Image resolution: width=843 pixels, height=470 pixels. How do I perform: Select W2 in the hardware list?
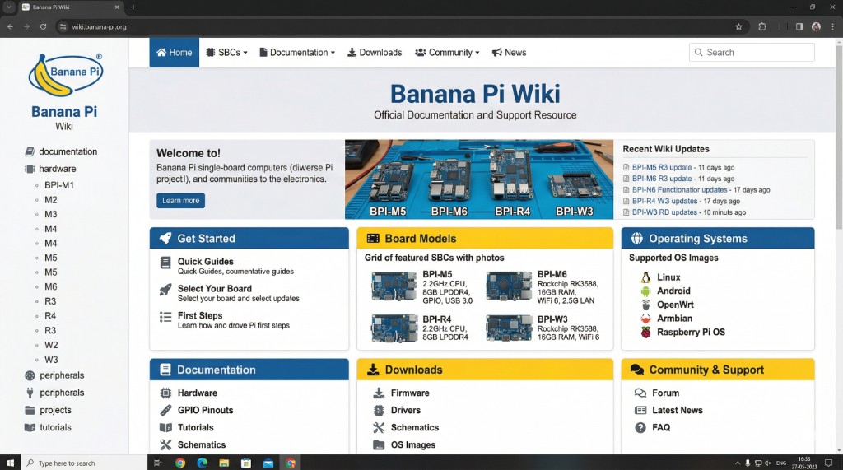click(51, 345)
